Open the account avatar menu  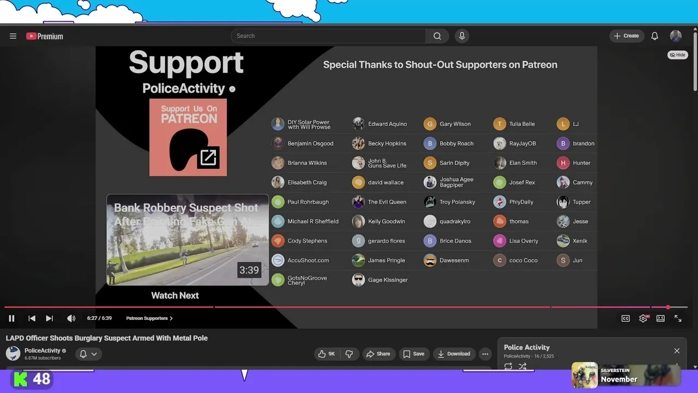click(676, 36)
